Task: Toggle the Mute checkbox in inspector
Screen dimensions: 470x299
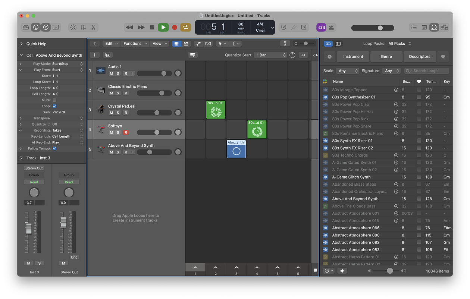Action: pyautogui.click(x=54, y=100)
